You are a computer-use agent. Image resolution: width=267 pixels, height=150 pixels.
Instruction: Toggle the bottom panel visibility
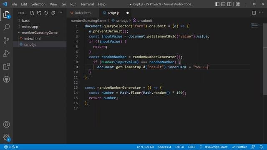click(x=223, y=4)
